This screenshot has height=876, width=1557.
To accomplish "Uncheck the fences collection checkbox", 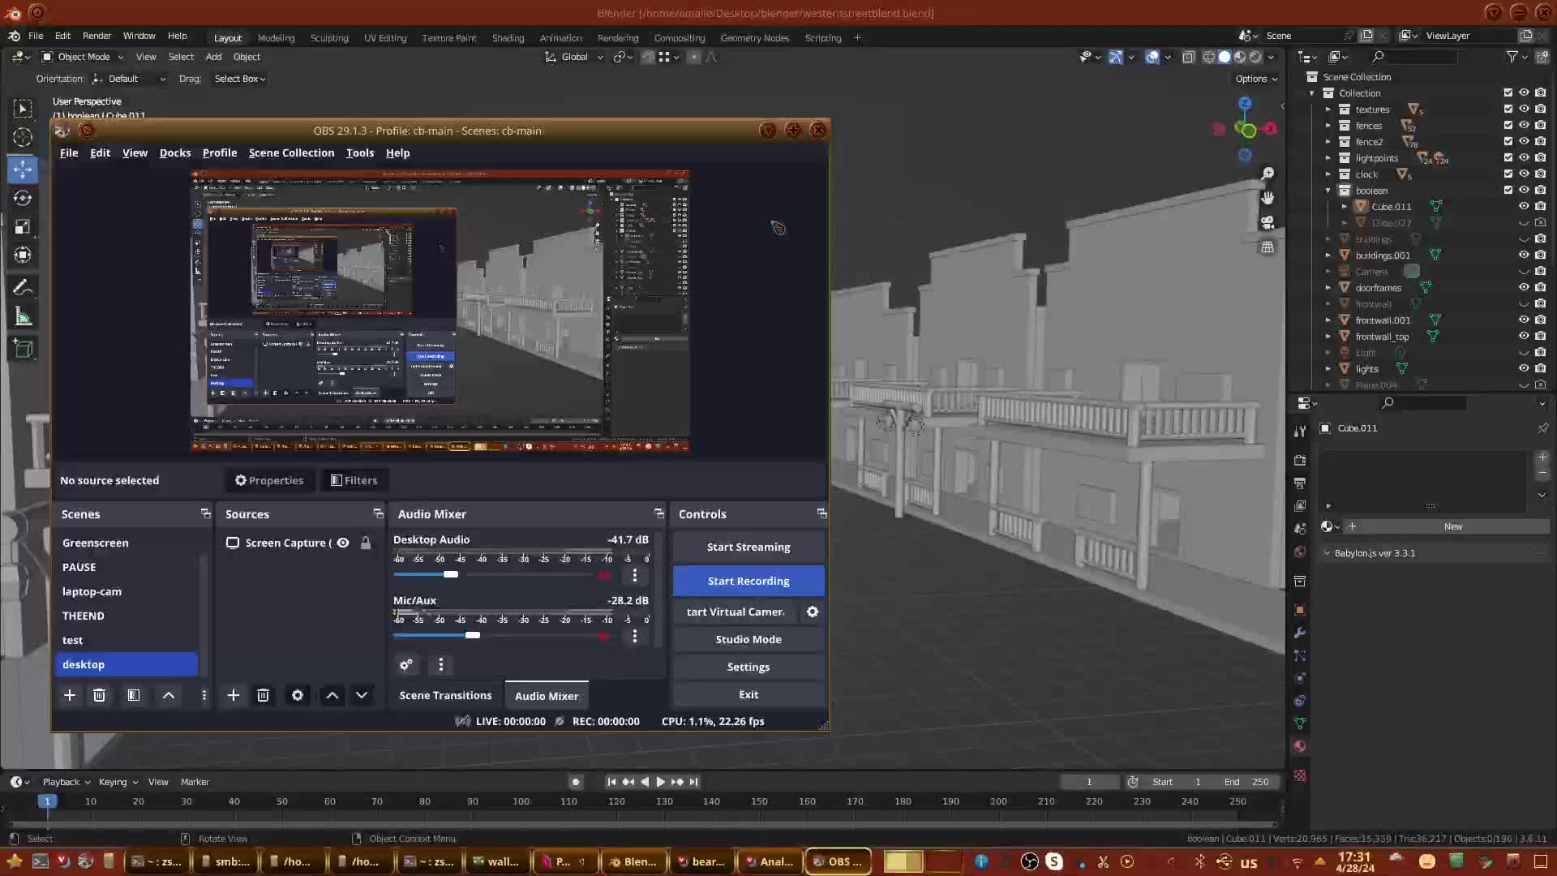I will point(1508,125).
